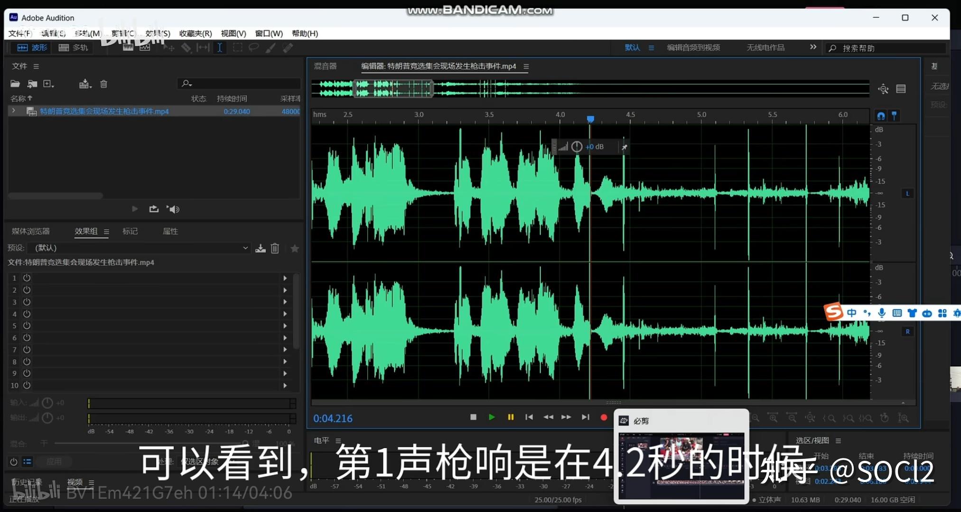This screenshot has width=961, height=512.
Task: Switch to the 混音器 mixer tab
Action: tap(325, 66)
